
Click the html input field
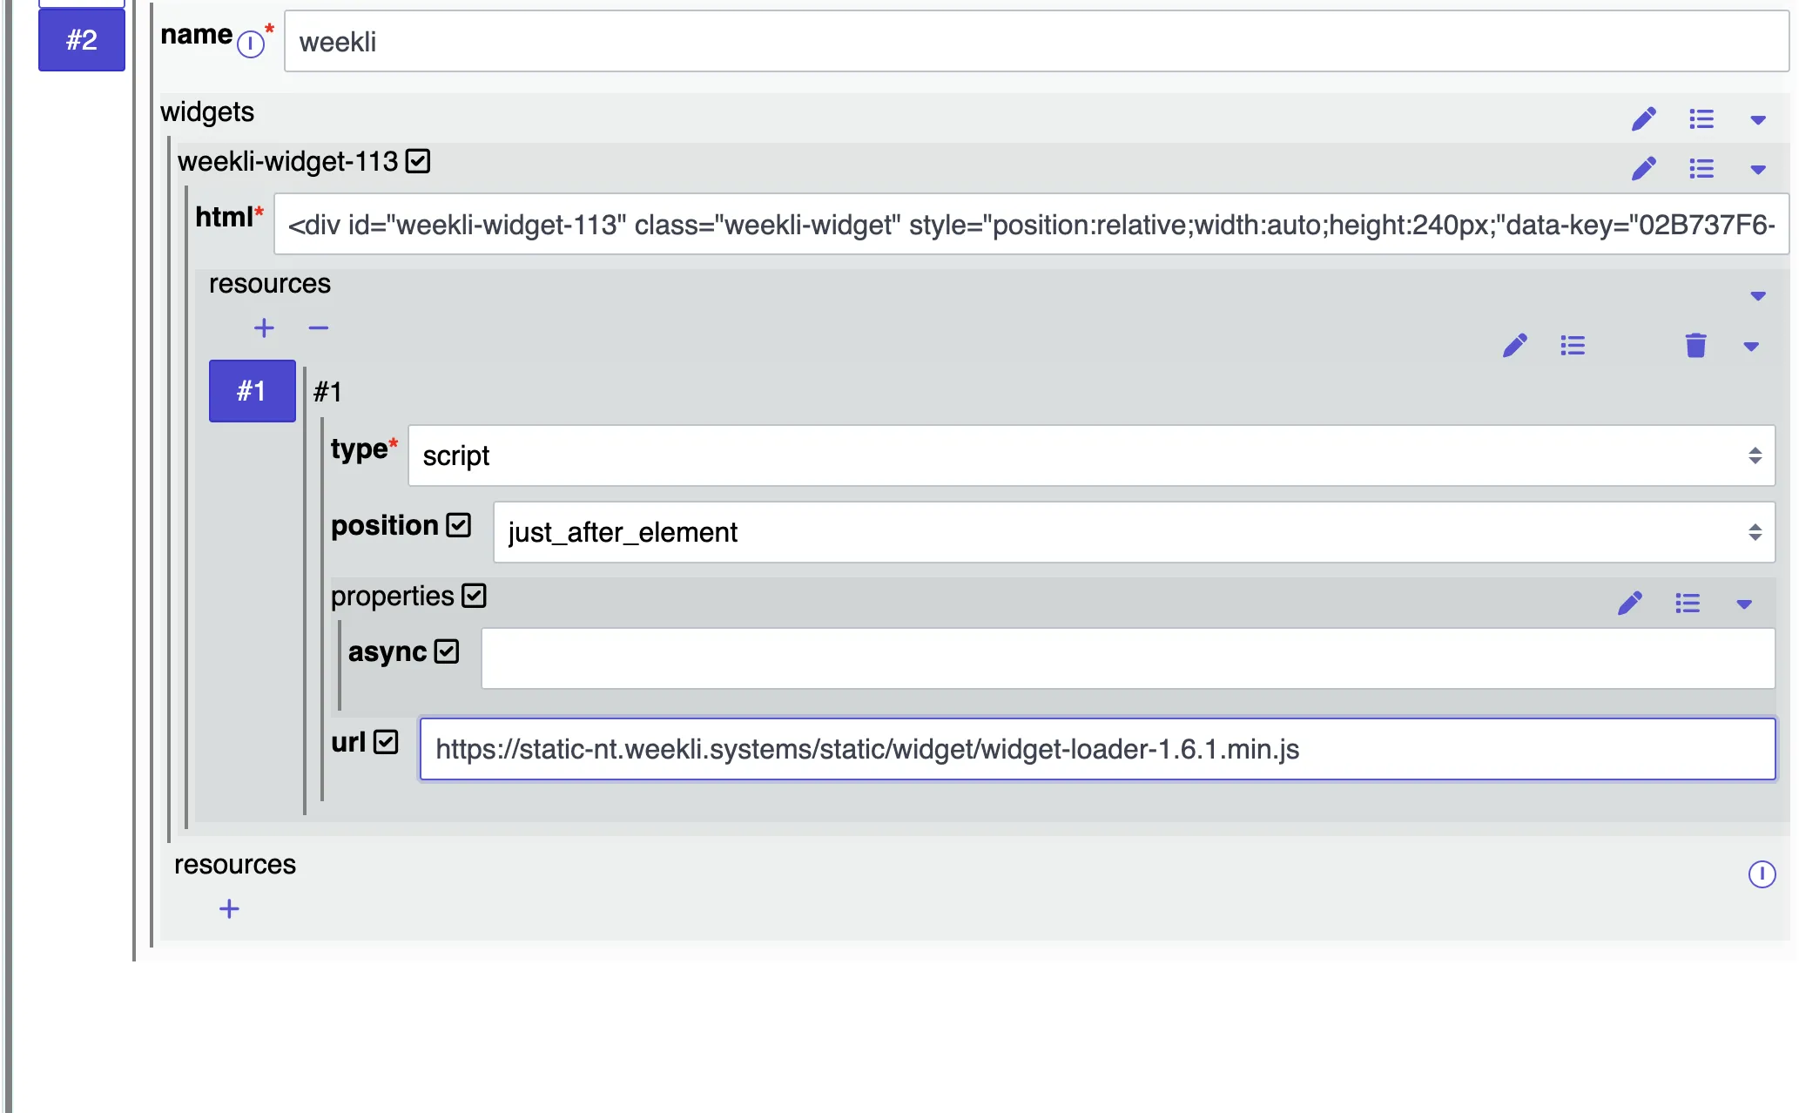coord(1031,225)
